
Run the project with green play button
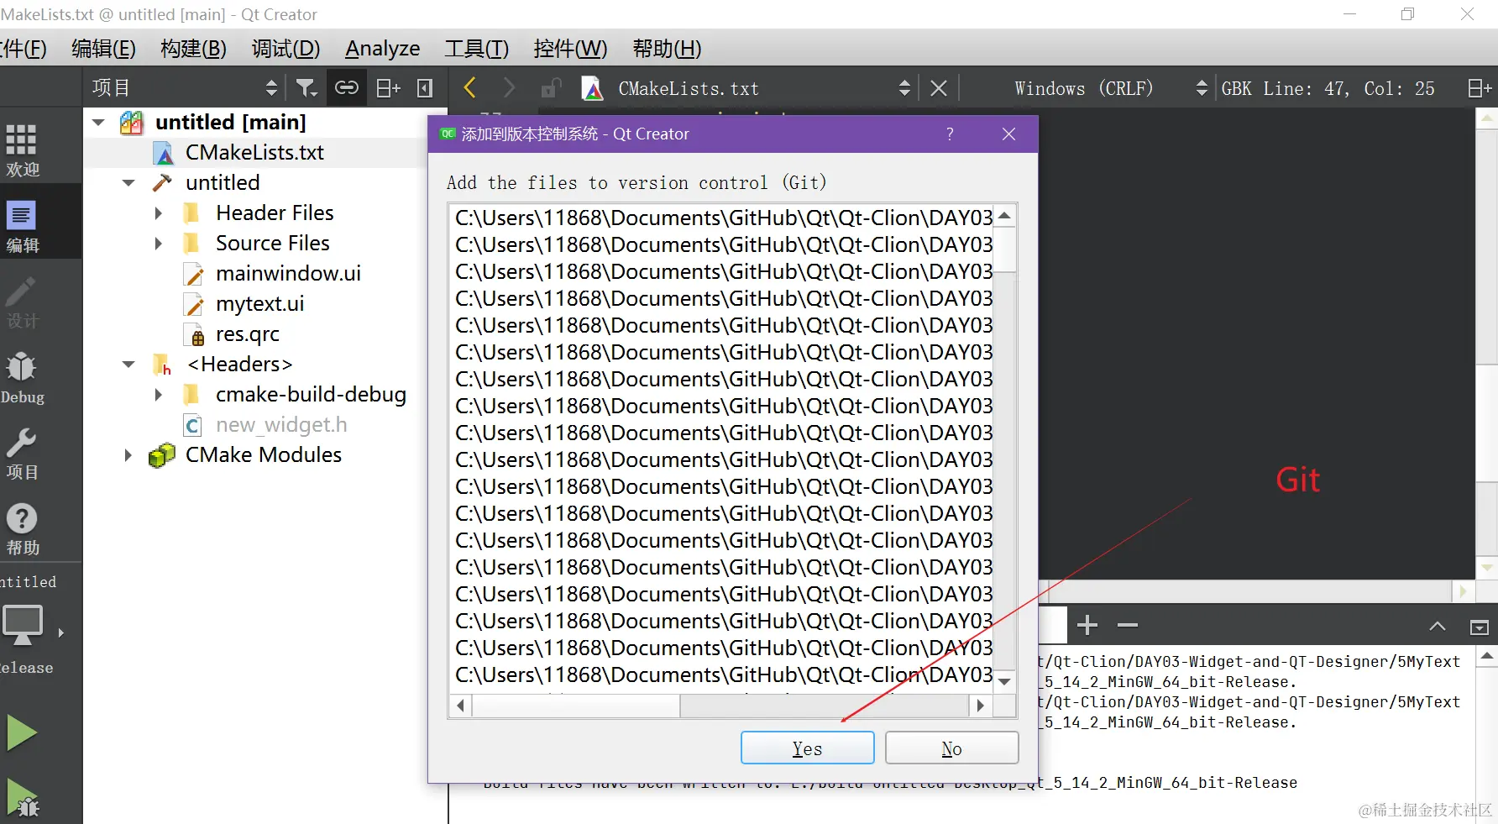tap(22, 732)
